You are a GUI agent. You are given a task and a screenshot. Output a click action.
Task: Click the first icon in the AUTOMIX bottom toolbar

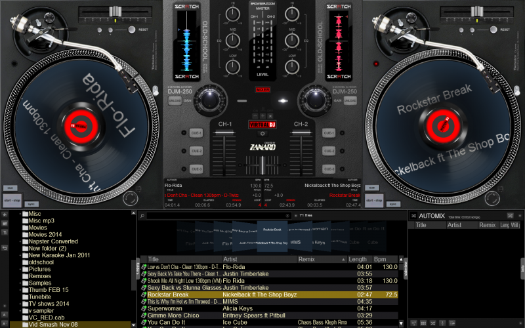[414, 323]
